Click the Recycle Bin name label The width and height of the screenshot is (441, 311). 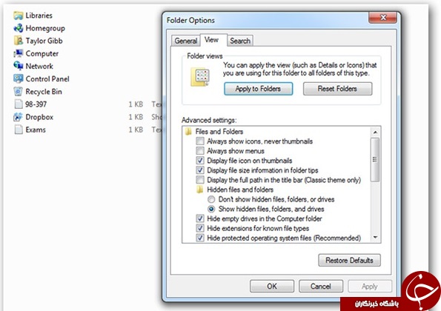click(44, 92)
